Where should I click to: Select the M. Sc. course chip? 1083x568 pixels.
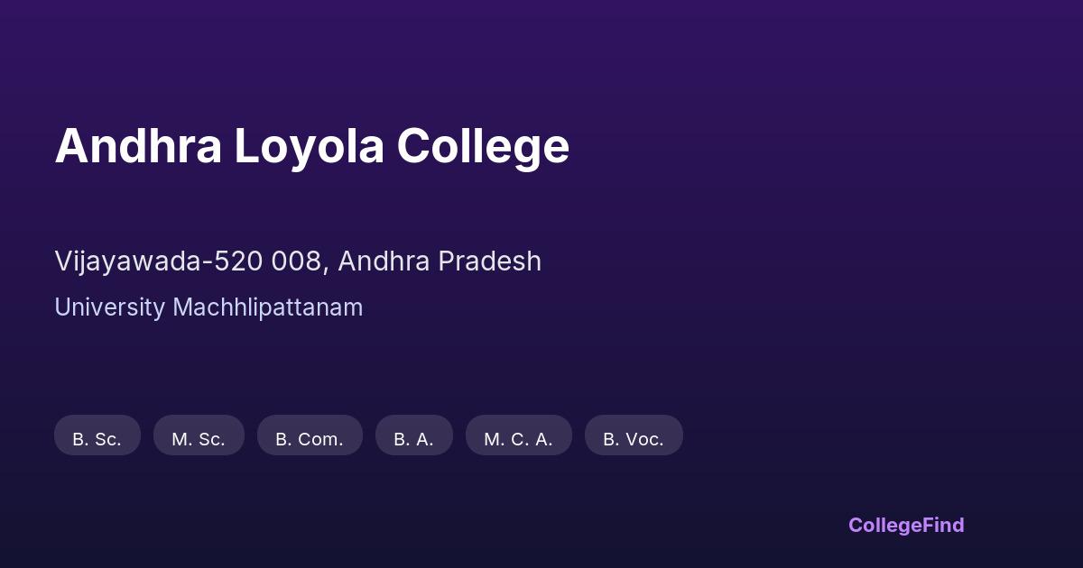(199, 439)
